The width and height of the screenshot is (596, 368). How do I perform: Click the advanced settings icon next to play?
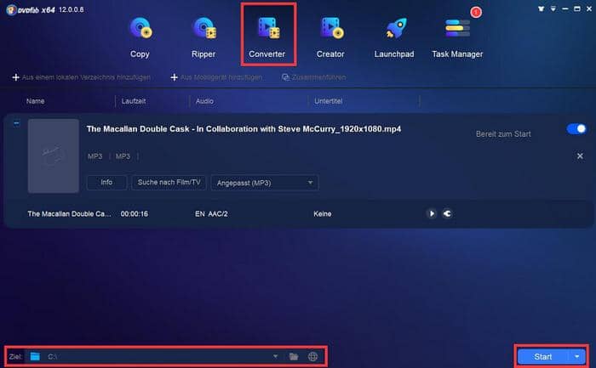click(447, 214)
